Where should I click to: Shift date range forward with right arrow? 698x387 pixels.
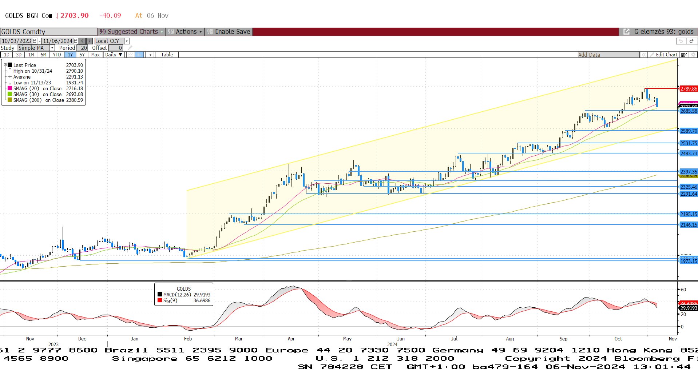point(89,41)
